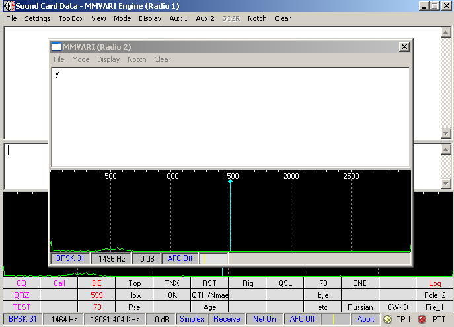Viewport: 454px width, 327px height.
Task: Click the 18081.404 KHz radio frequency field
Action: point(115,319)
